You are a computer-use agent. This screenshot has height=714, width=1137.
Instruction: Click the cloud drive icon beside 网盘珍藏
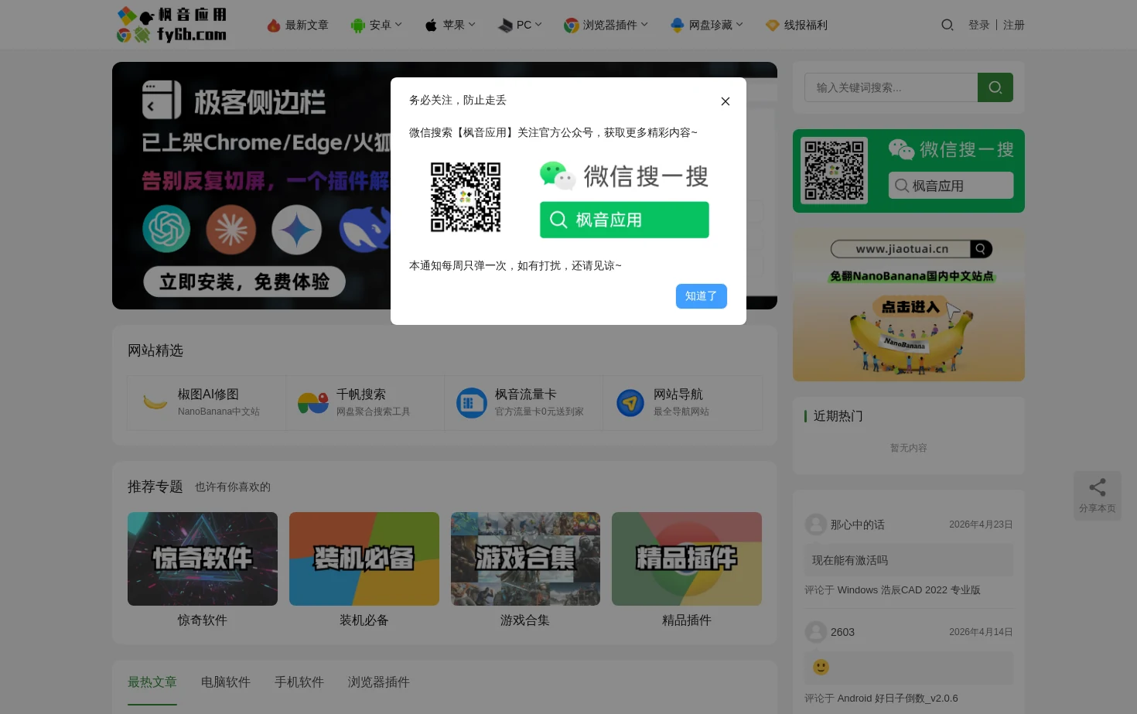(x=678, y=26)
